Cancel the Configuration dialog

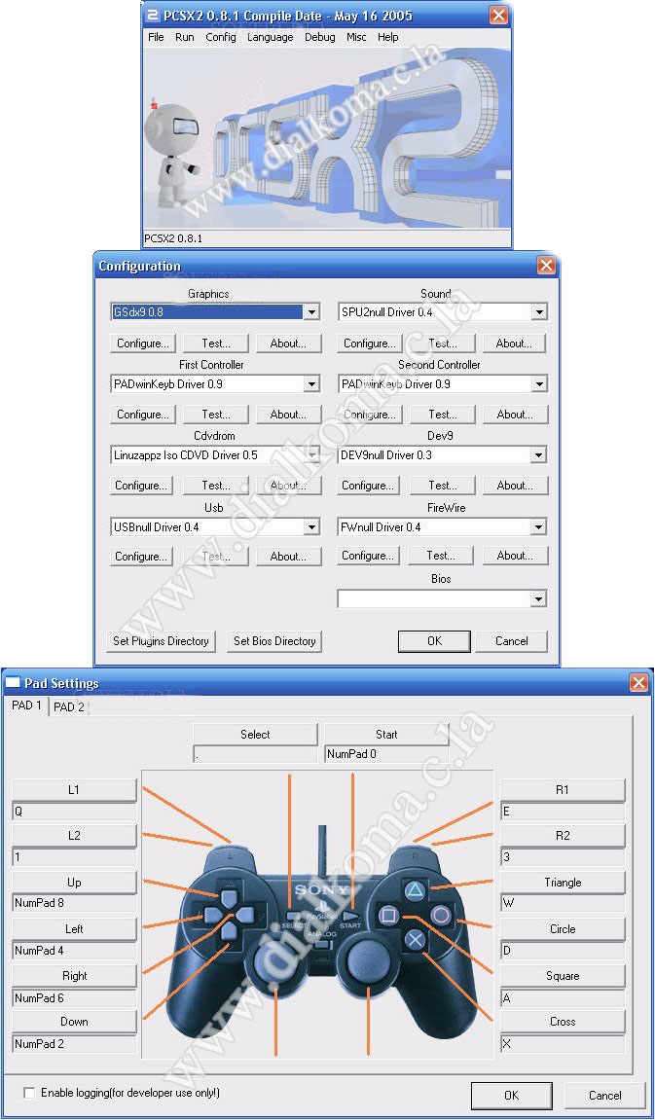pos(511,641)
